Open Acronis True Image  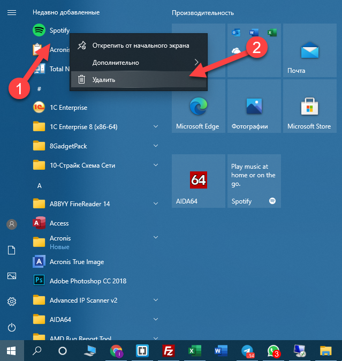coord(69,262)
